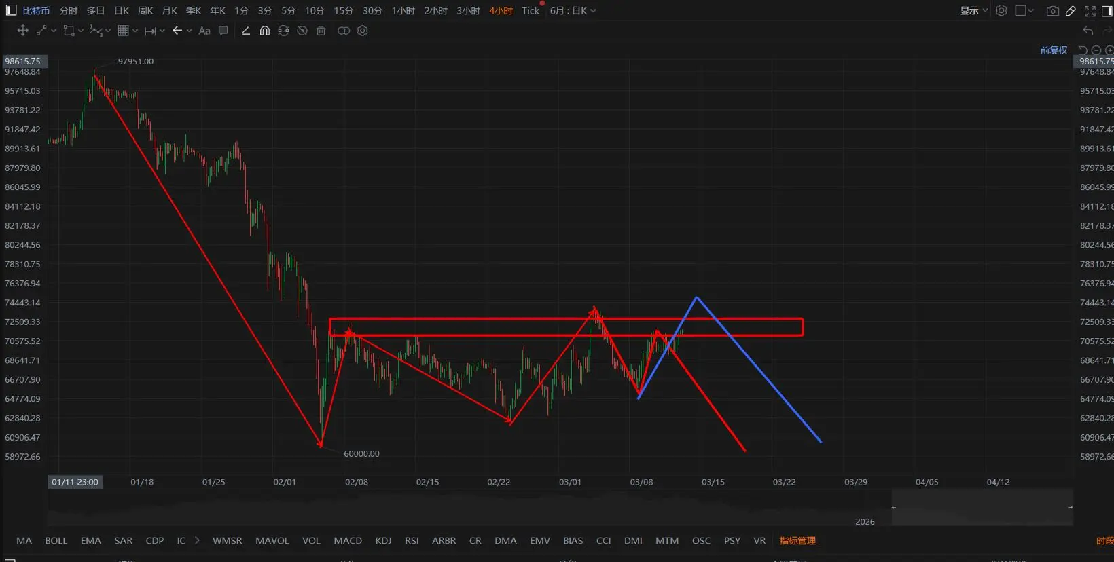Screen dimensions: 1114x562
Task: Open chart settings gear at top right
Action: coord(1001,10)
